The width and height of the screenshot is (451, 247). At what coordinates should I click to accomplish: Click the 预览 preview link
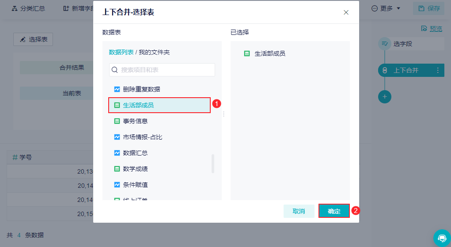[x=436, y=29]
